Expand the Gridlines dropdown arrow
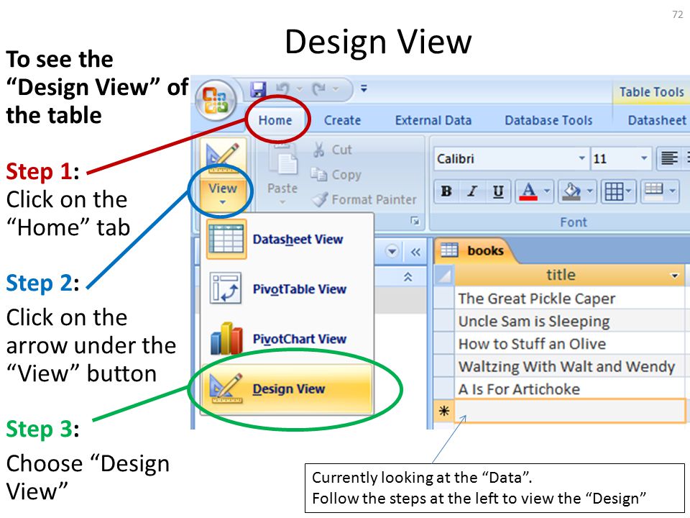The height and width of the screenshot is (518, 690). pos(628,191)
